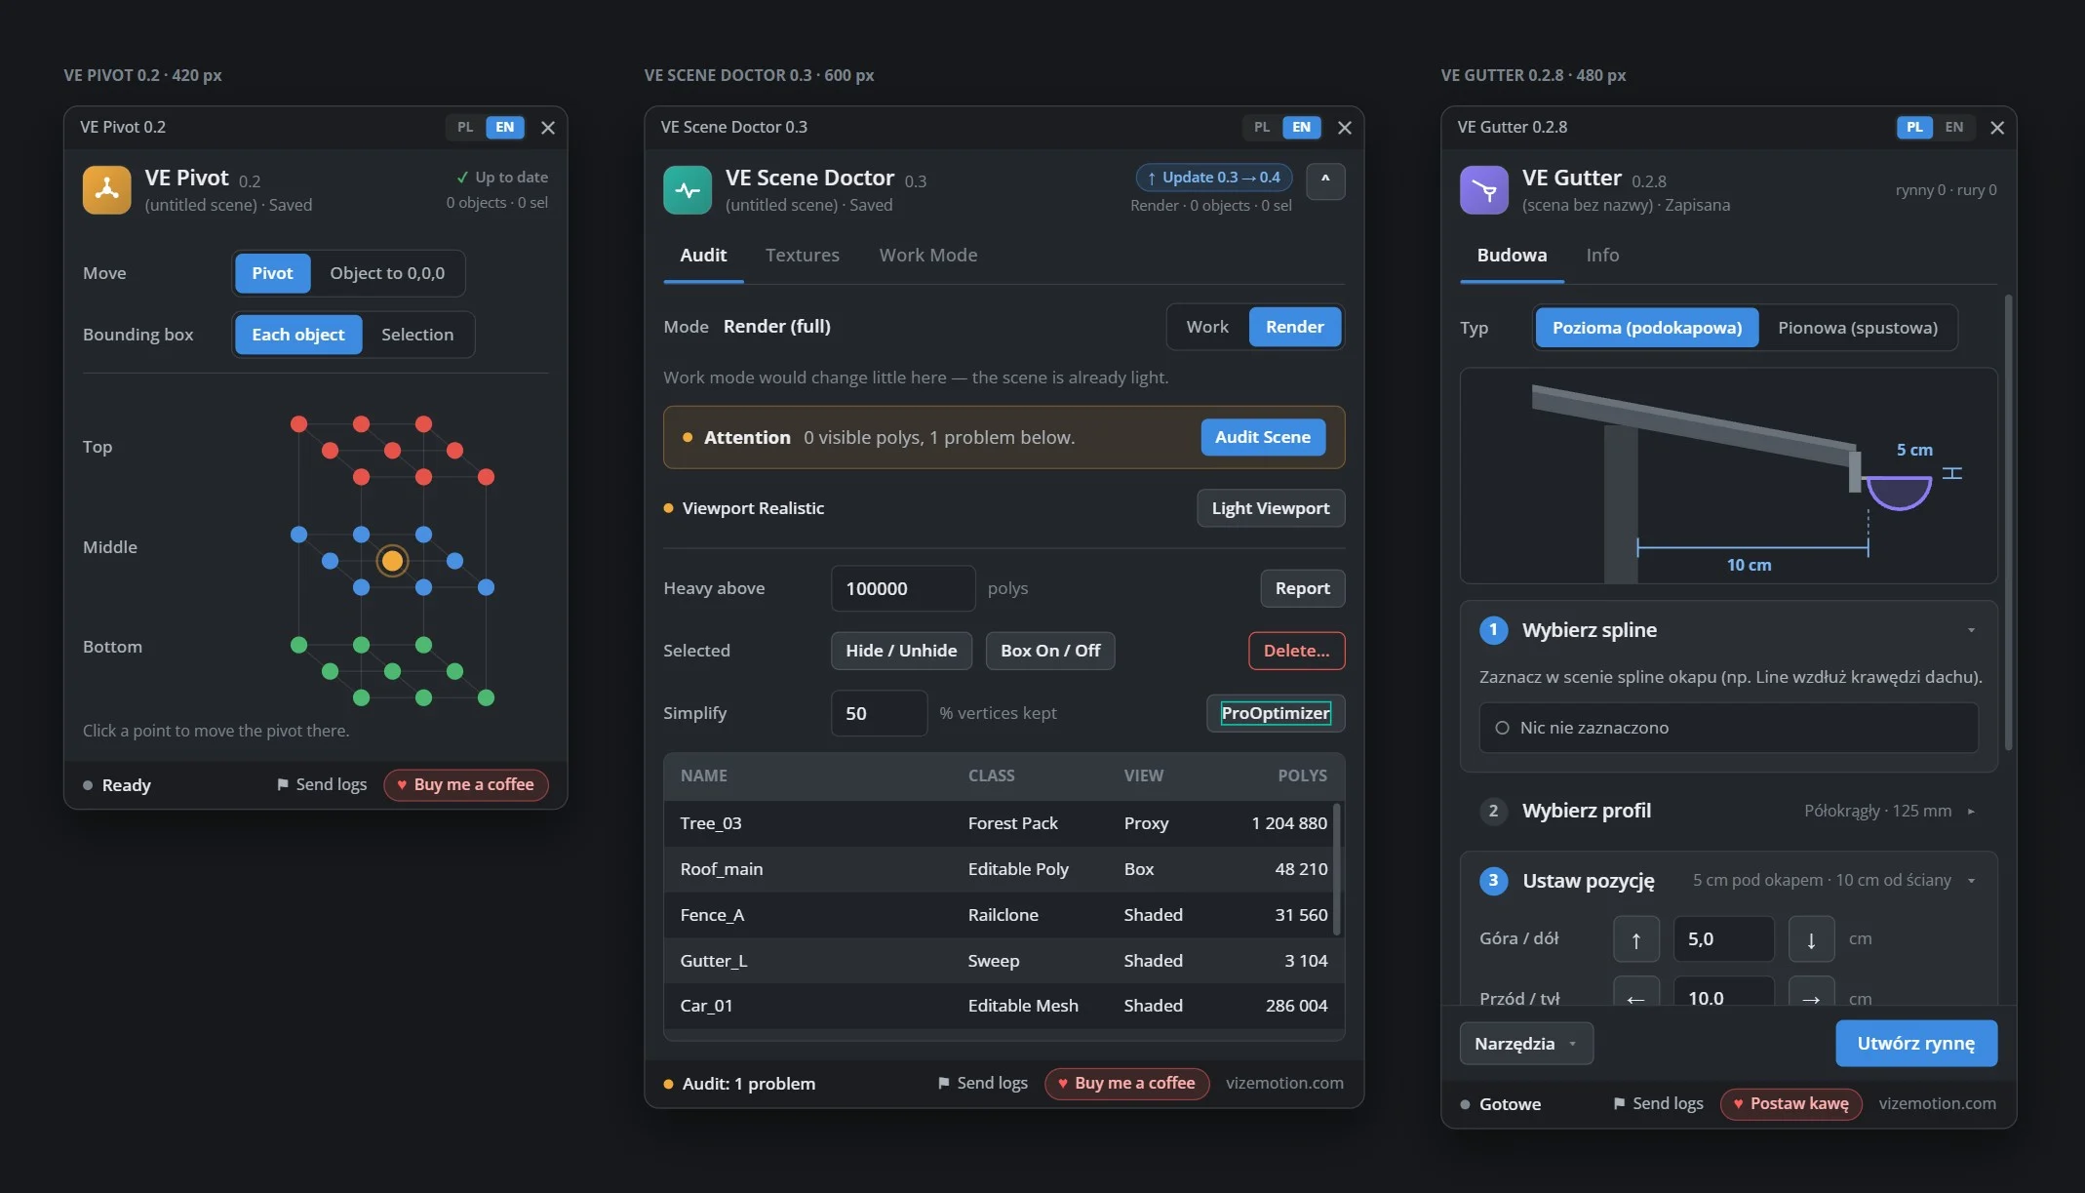Screen dimensions: 2085x1193
Task: Click the down arrow for Góra / dół
Action: pos(1811,939)
